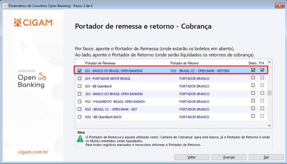The image size is (287, 164).
Task: Enable Direto checkbox for I05 row
Action: (253, 85)
